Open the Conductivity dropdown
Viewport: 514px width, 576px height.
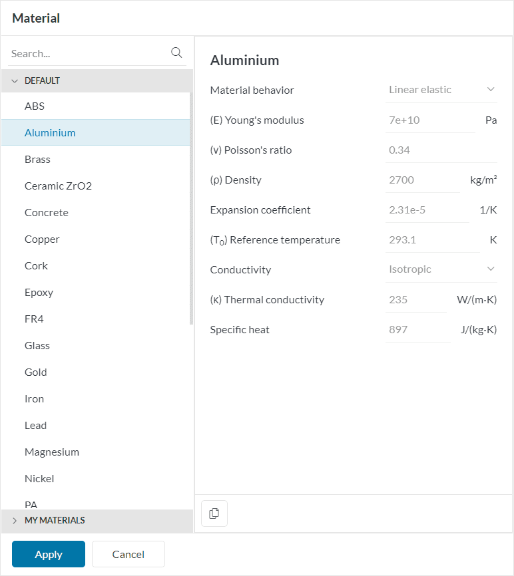pyautogui.click(x=441, y=269)
